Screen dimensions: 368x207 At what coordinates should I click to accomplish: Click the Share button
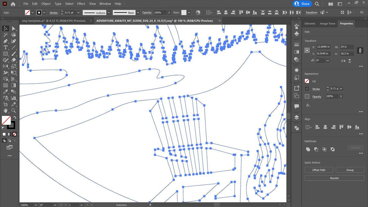tap(302, 4)
